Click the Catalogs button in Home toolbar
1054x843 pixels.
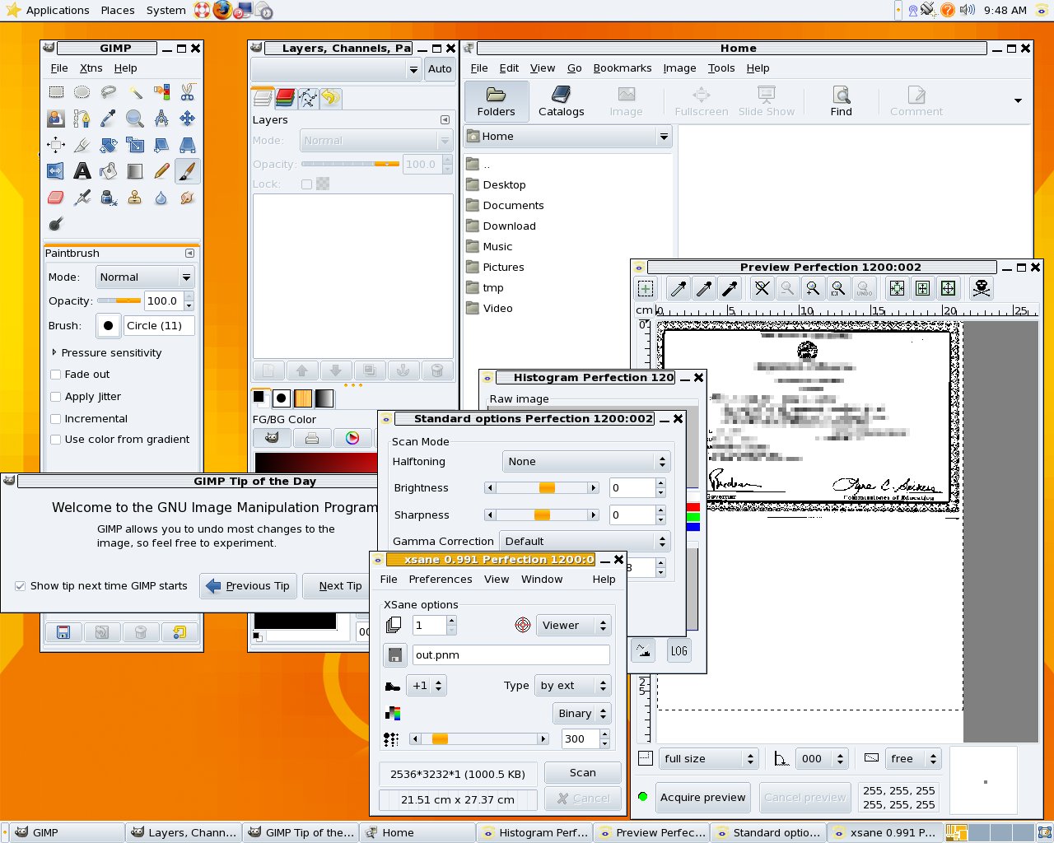click(562, 102)
